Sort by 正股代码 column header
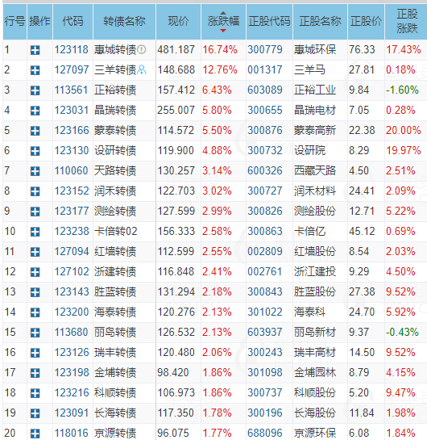 coord(269,22)
